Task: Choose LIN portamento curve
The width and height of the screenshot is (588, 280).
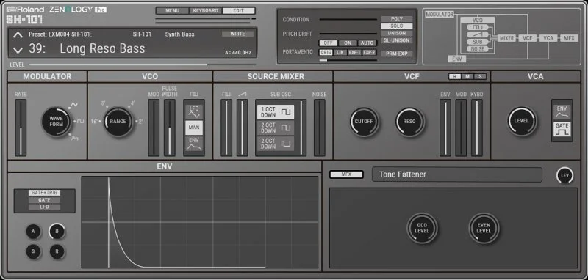Action: point(340,53)
